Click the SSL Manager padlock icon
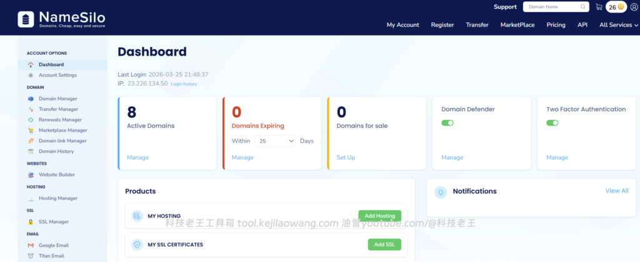 click(x=31, y=222)
